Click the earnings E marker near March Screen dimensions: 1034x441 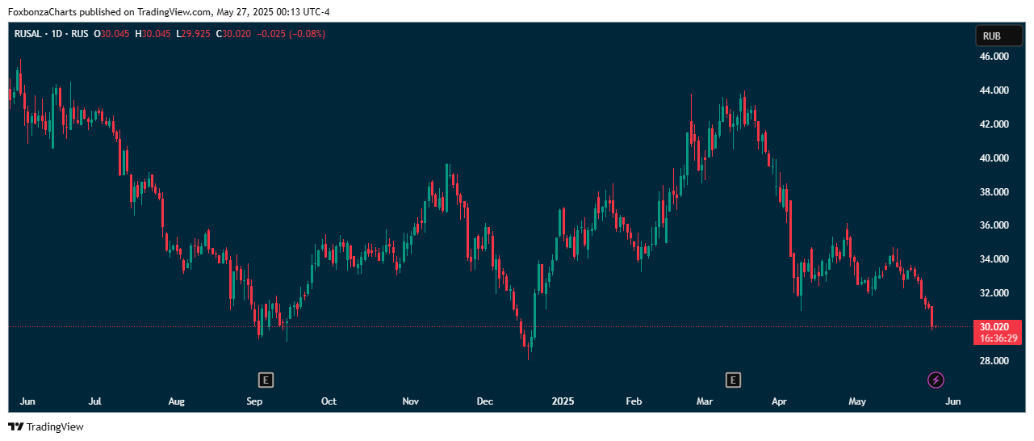(733, 380)
